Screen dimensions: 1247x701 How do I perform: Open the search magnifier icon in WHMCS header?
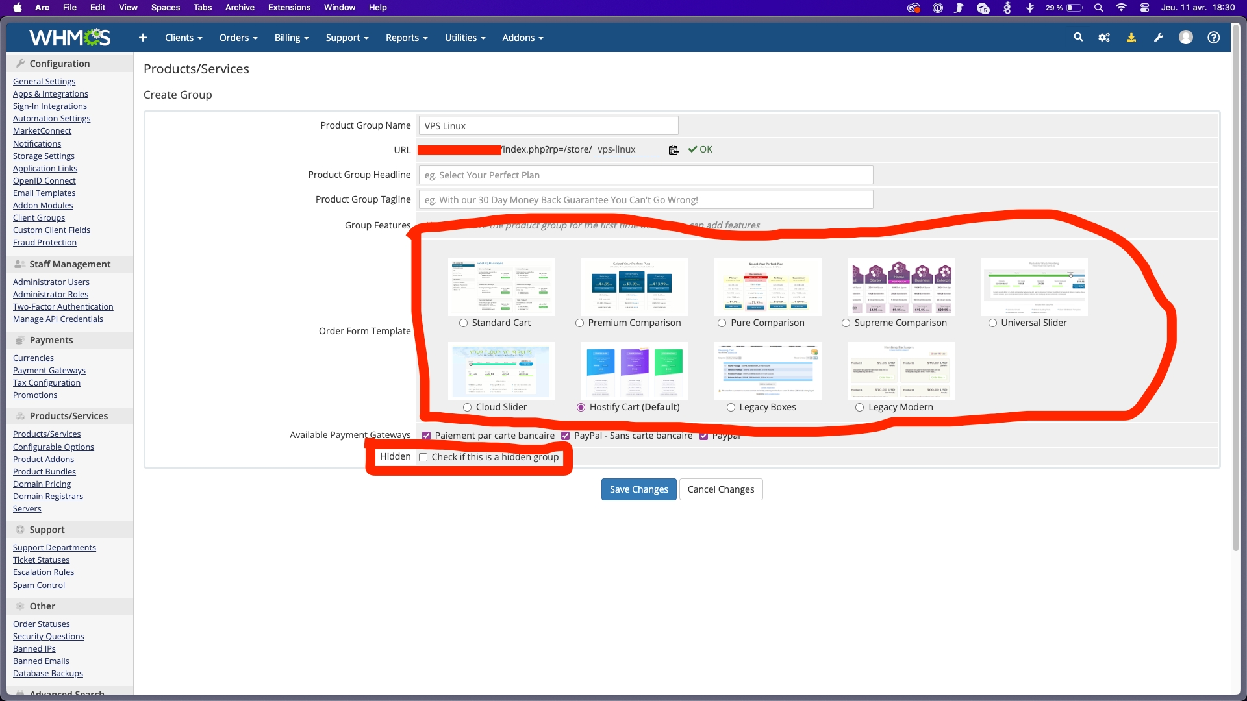coord(1078,38)
